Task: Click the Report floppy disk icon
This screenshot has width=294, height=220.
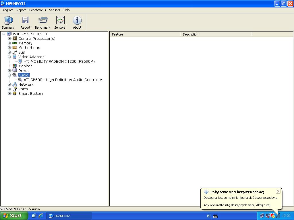Action: point(25,20)
